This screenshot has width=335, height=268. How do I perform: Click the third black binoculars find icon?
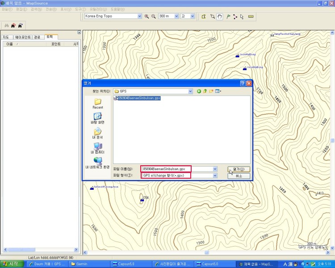coord(20,25)
